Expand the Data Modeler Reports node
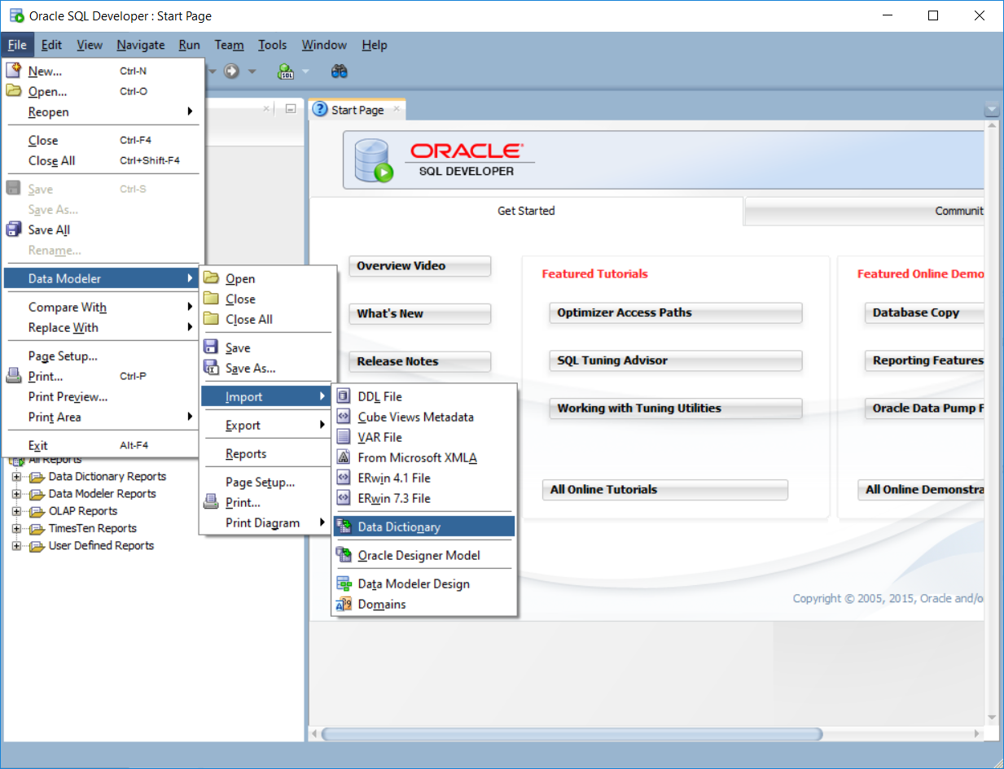1004x769 pixels. [16, 494]
